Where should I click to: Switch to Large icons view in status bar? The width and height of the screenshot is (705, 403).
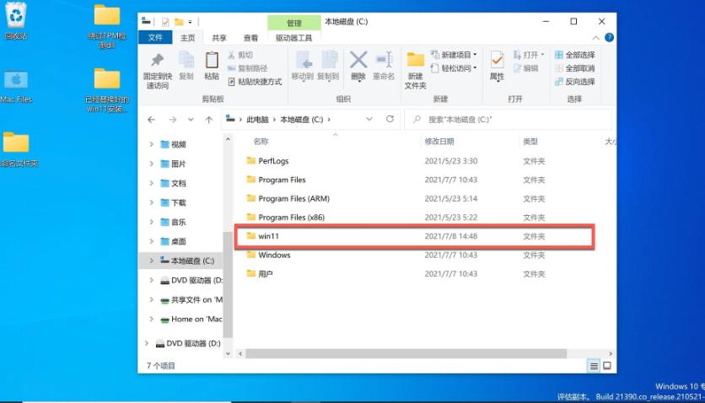pos(607,366)
